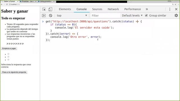Viewport: 180px width, 101px height.
Task: Open console settings gear
Action: coord(176,15)
